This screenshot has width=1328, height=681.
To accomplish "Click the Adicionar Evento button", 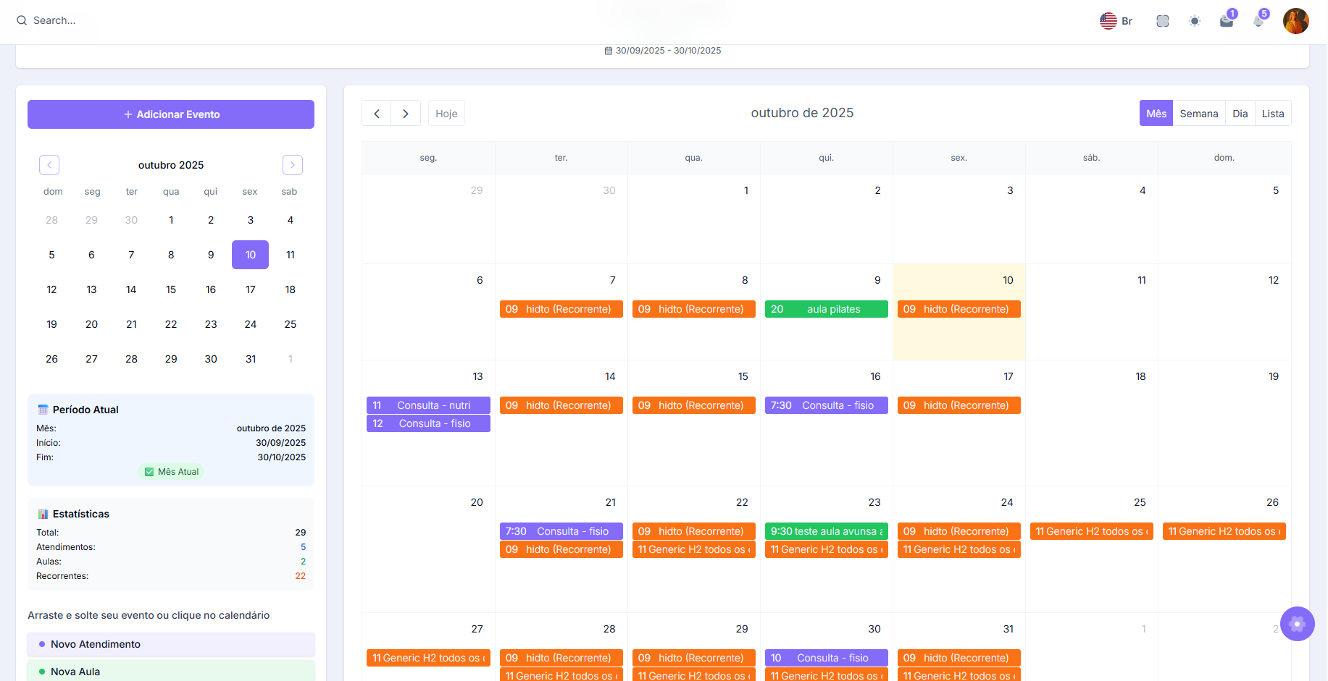I will pos(170,114).
